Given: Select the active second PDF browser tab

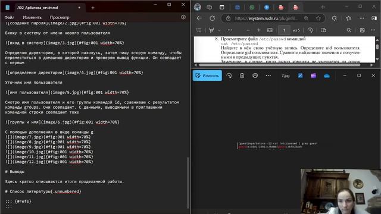Looking at the screenshot, I should tap(296, 7).
